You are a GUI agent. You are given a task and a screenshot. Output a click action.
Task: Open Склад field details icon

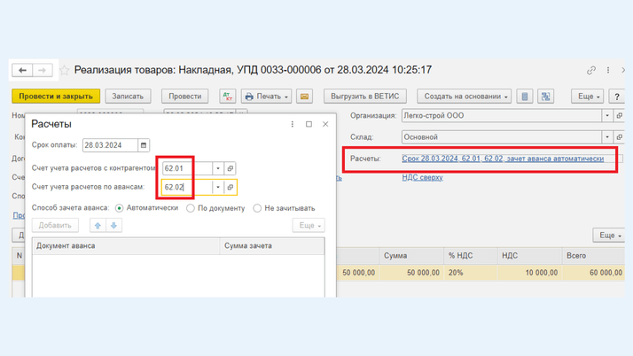click(x=620, y=137)
